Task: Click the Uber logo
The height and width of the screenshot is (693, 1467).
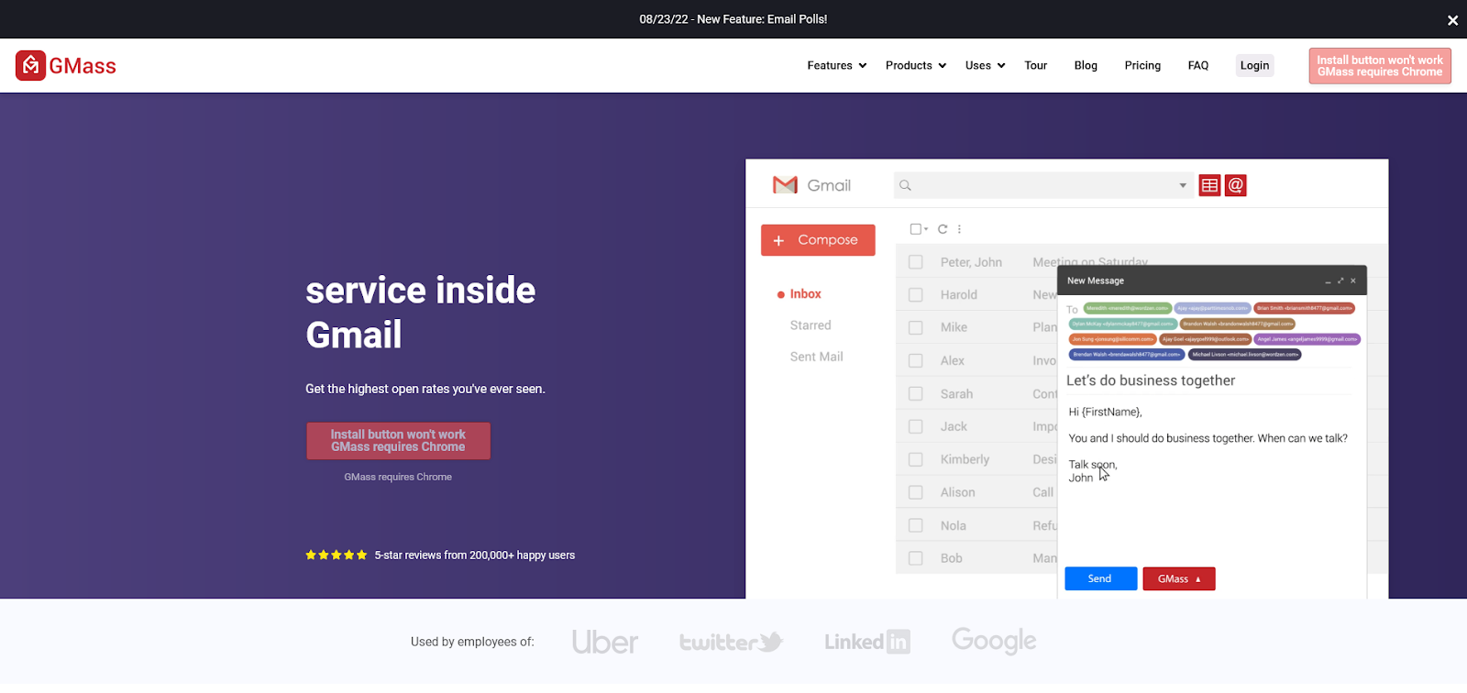Action: [x=605, y=642]
